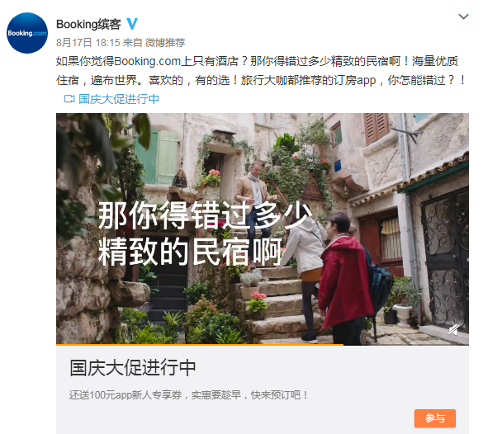
Task: Click the 还送100元app新人专享券 description text
Action: (188, 395)
